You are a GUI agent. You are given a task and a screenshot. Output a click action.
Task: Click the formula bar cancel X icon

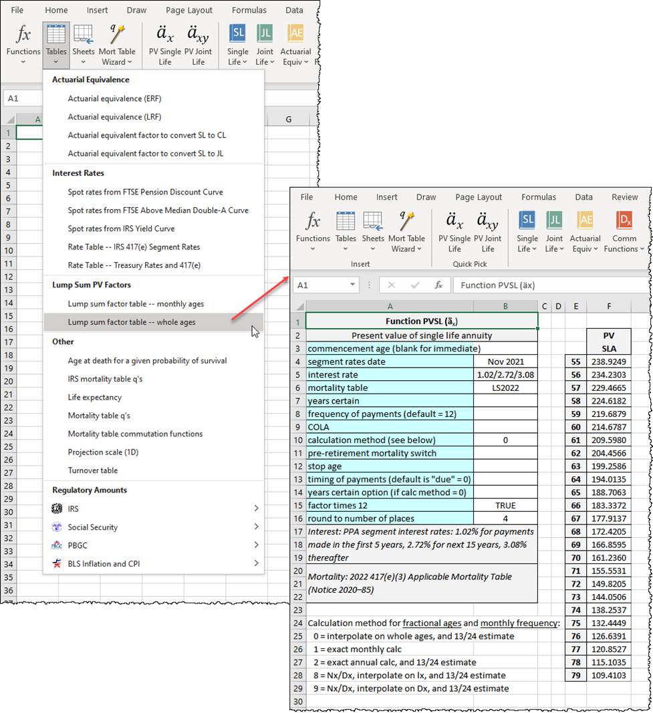pyautogui.click(x=391, y=285)
